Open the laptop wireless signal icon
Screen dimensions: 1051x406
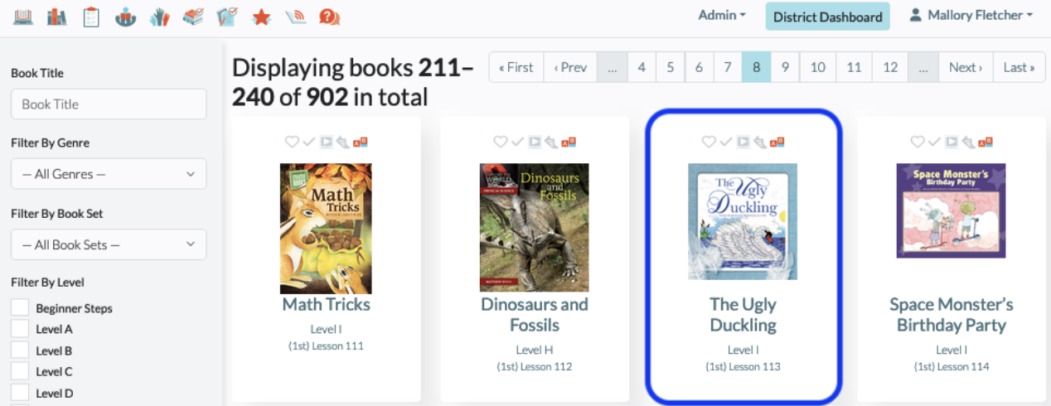(295, 17)
